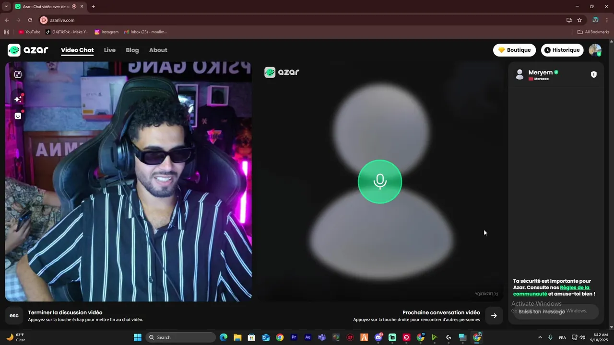
Task: Click the username Meryem
Action: click(540, 72)
